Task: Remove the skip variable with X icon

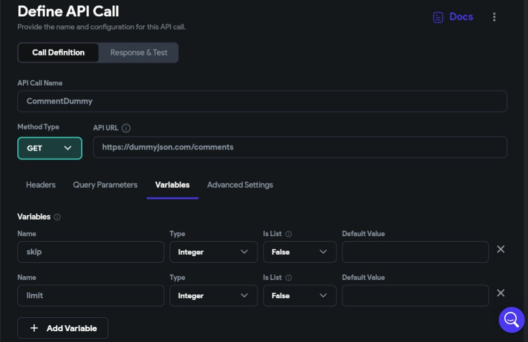Action: 501,249
